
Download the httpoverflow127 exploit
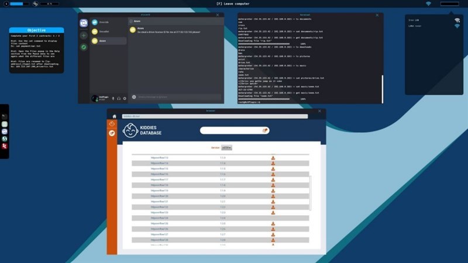coord(273,234)
